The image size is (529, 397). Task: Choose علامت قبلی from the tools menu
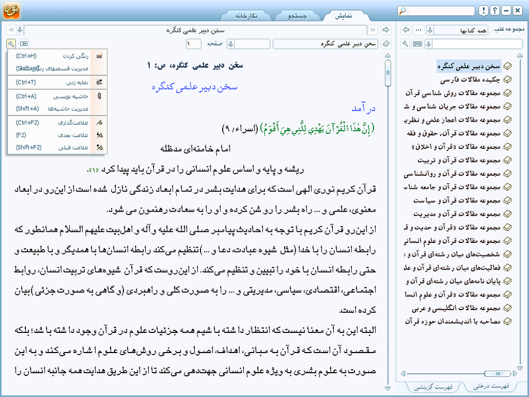(57, 148)
